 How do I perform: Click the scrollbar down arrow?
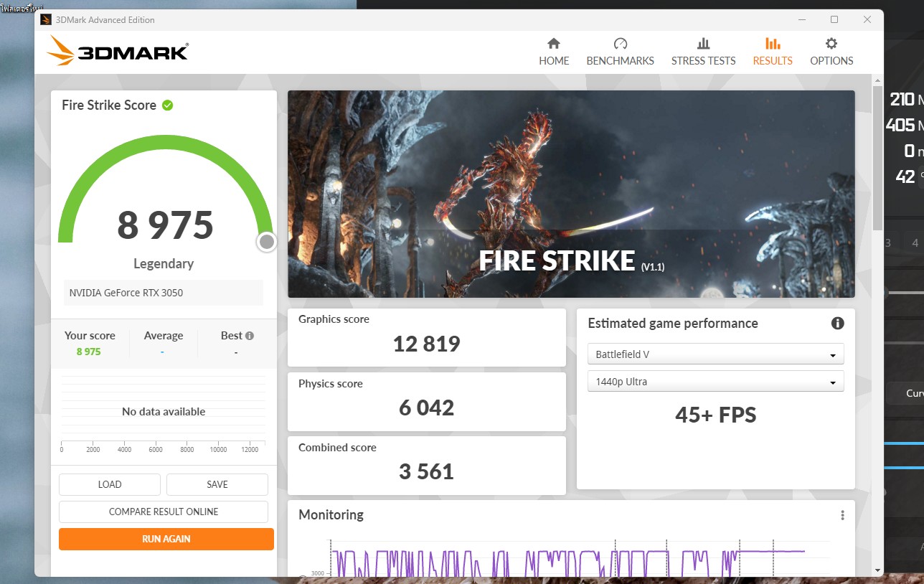point(878,570)
